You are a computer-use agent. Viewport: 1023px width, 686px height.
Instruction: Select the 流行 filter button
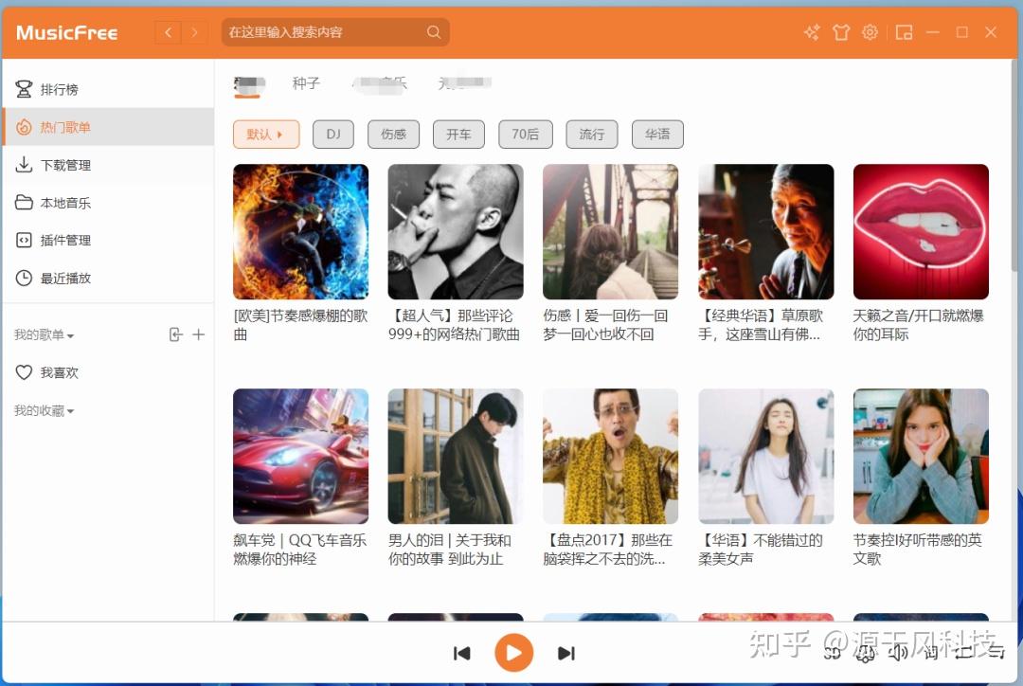click(591, 134)
